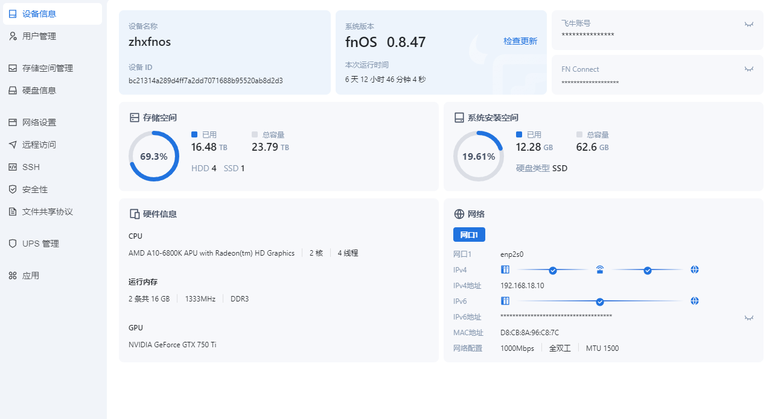The image size is (775, 419).
Task: Open the 应用 menu item
Action: (53, 276)
